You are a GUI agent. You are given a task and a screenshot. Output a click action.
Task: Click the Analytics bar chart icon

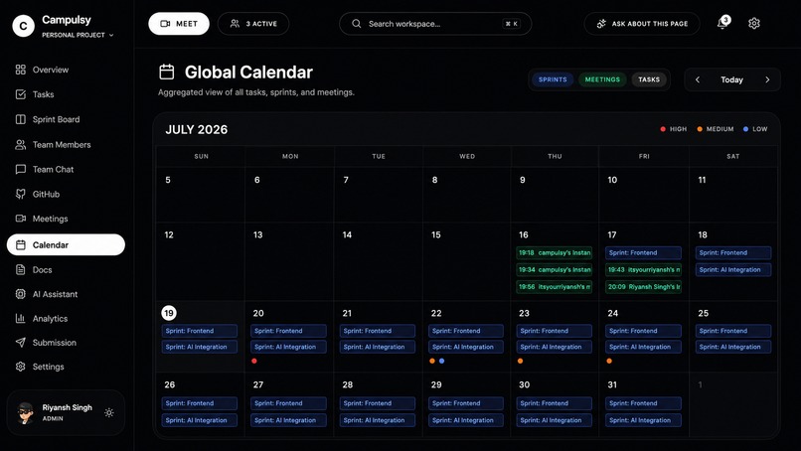(21, 318)
